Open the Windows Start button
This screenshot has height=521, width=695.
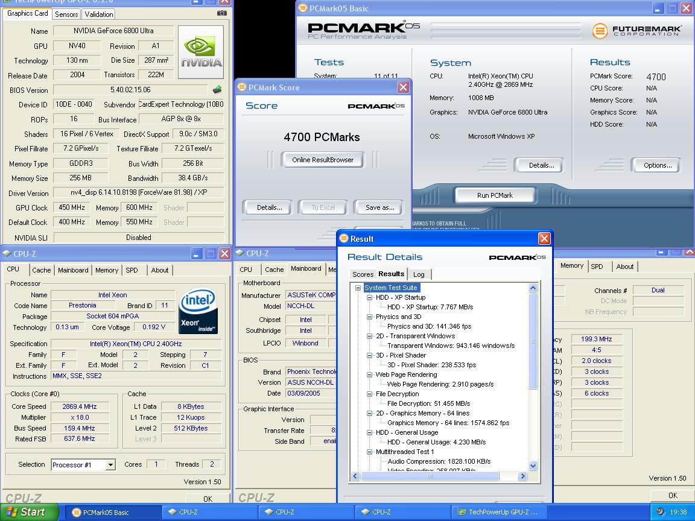coord(29,512)
